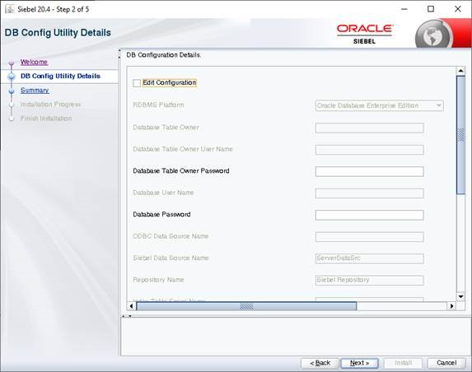Image resolution: width=472 pixels, height=372 pixels.
Task: Click the Database User Name field
Action: coord(369,193)
